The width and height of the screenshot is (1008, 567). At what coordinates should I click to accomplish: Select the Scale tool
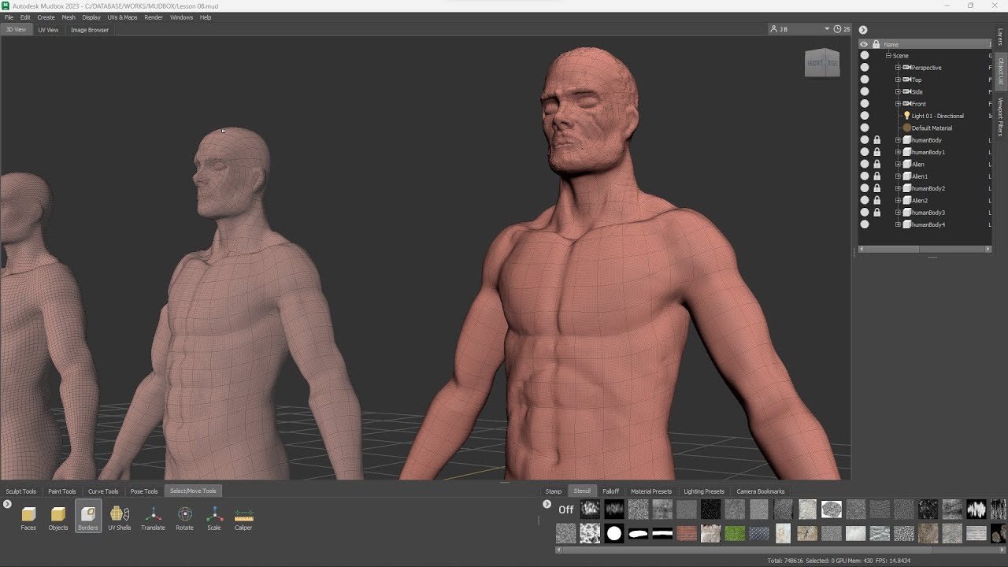(x=214, y=517)
